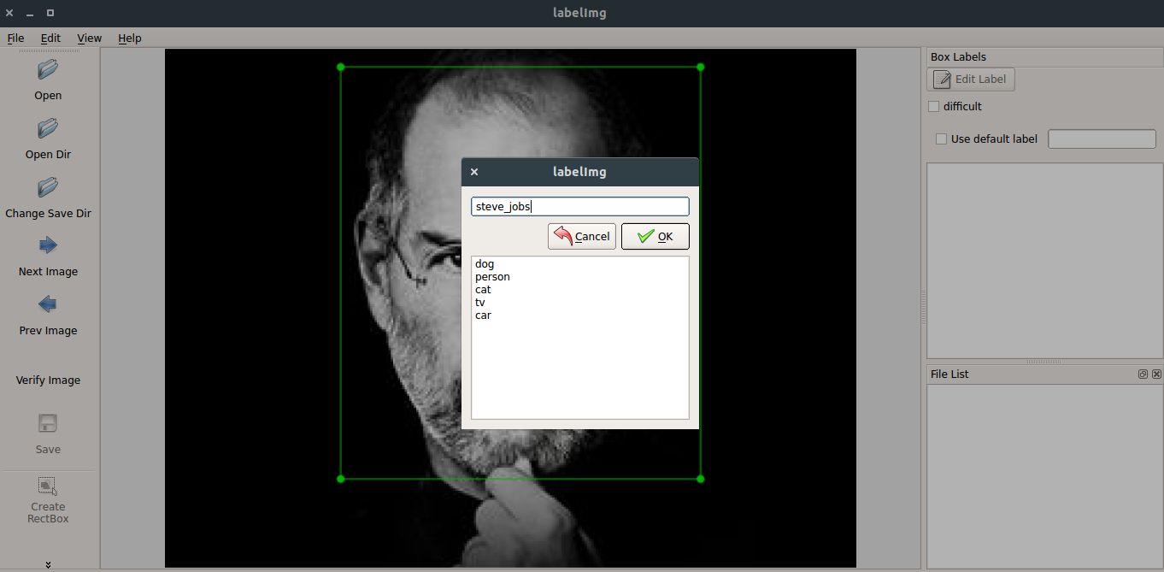Click the Verify Image toolbar button
Image resolution: width=1164 pixels, height=572 pixels.
point(48,380)
